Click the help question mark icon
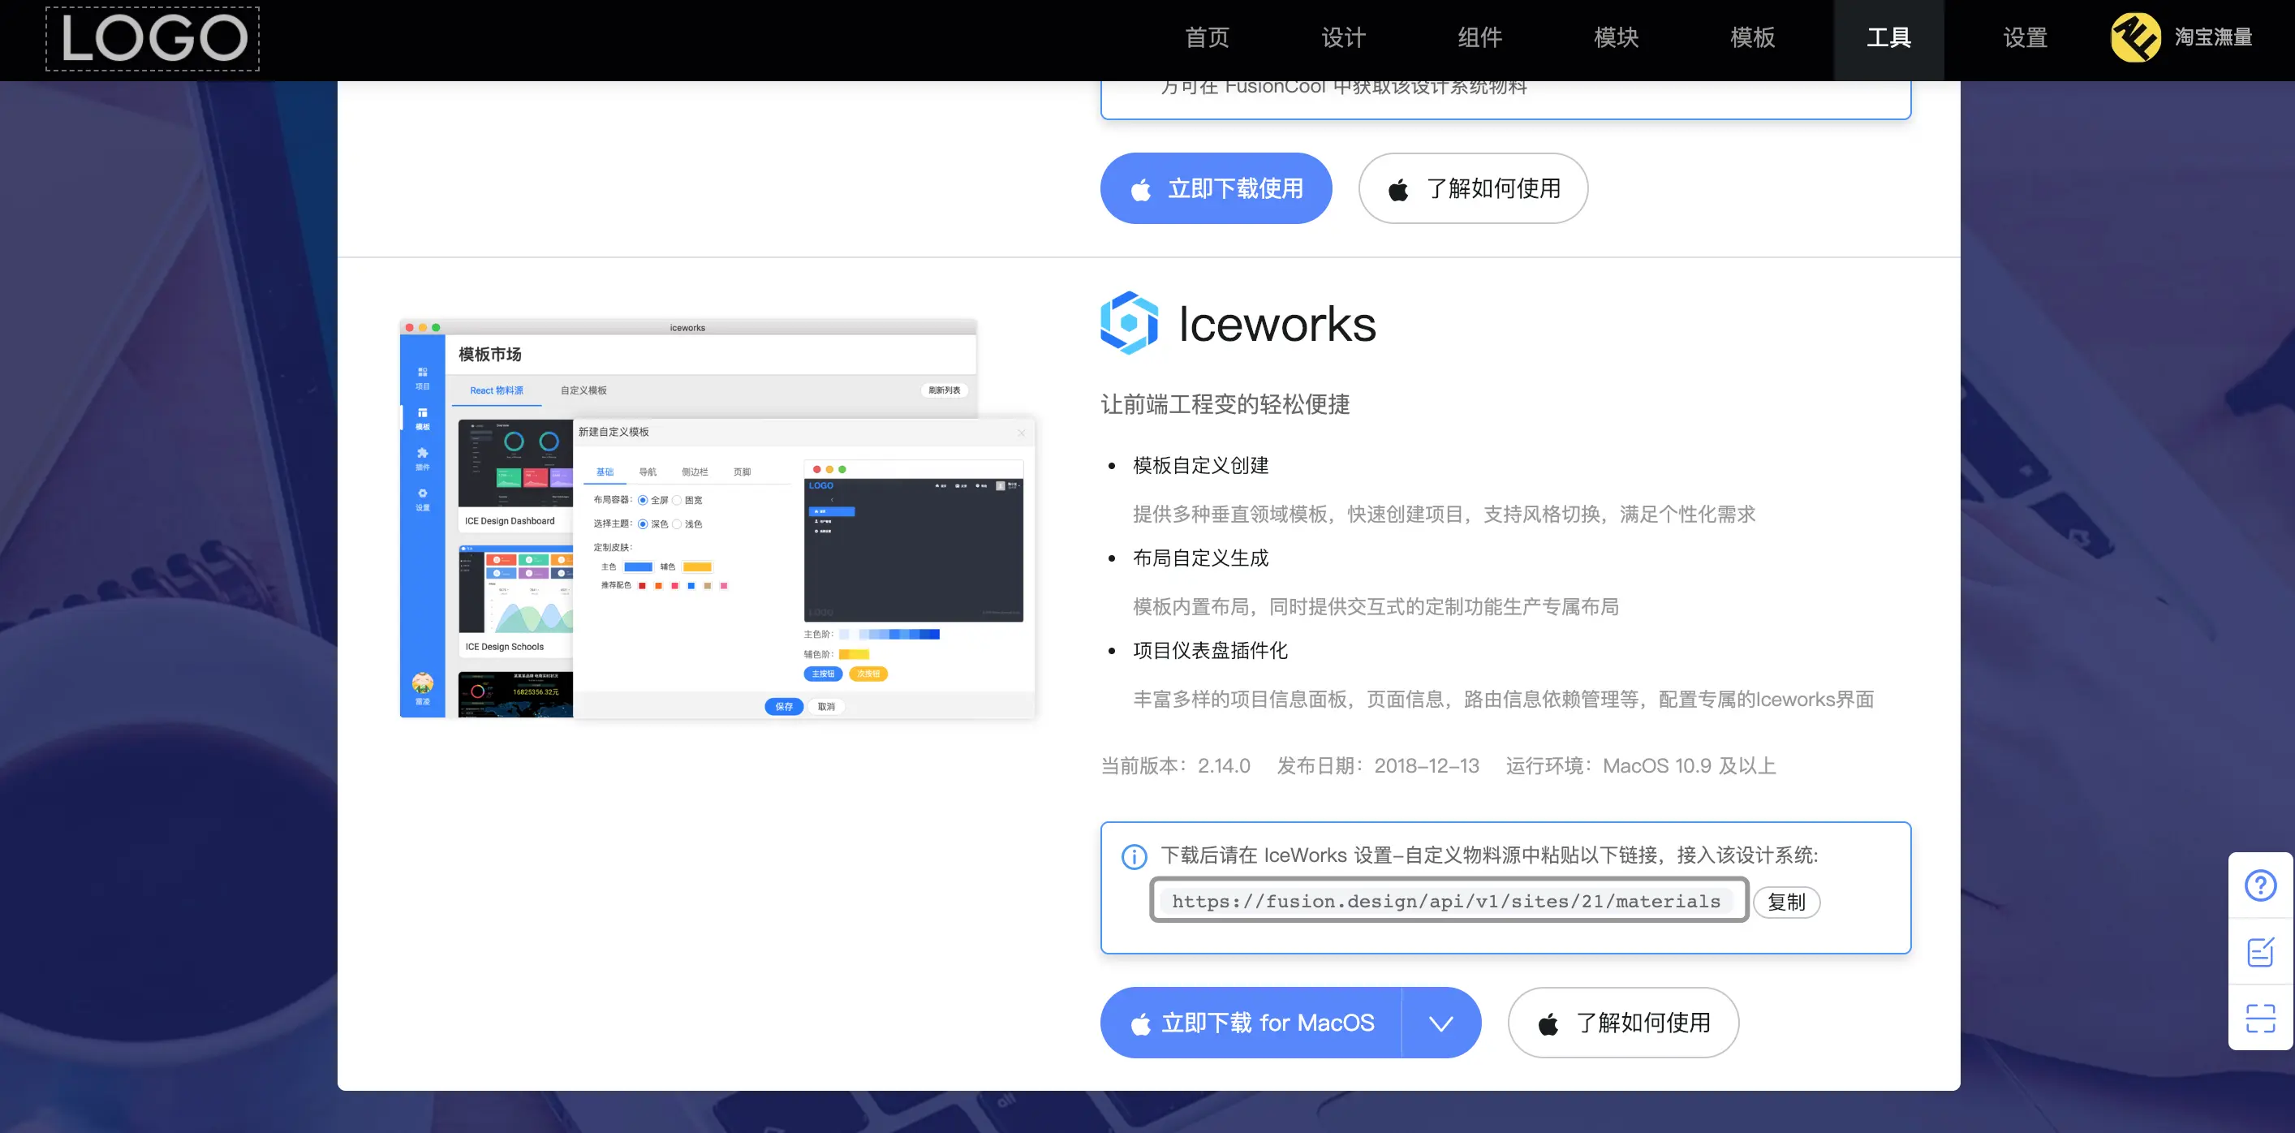 [x=2260, y=885]
